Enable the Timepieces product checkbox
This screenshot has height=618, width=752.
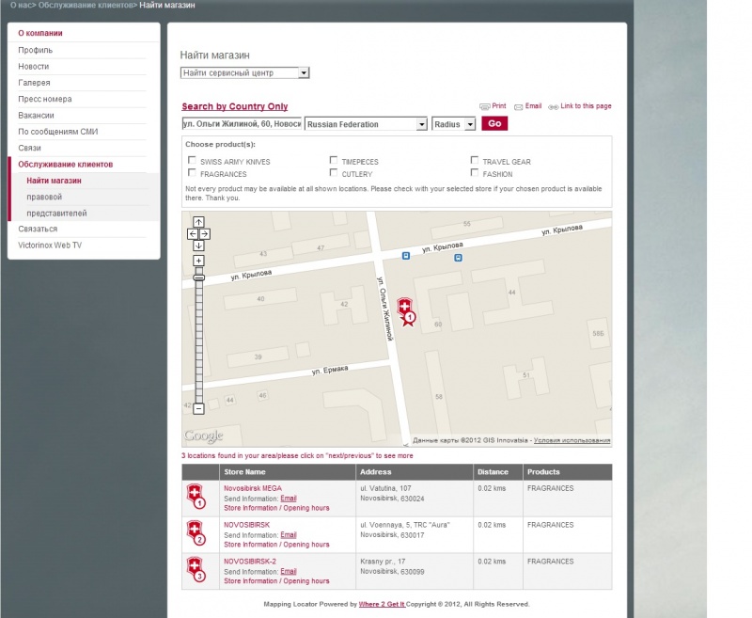pos(334,161)
